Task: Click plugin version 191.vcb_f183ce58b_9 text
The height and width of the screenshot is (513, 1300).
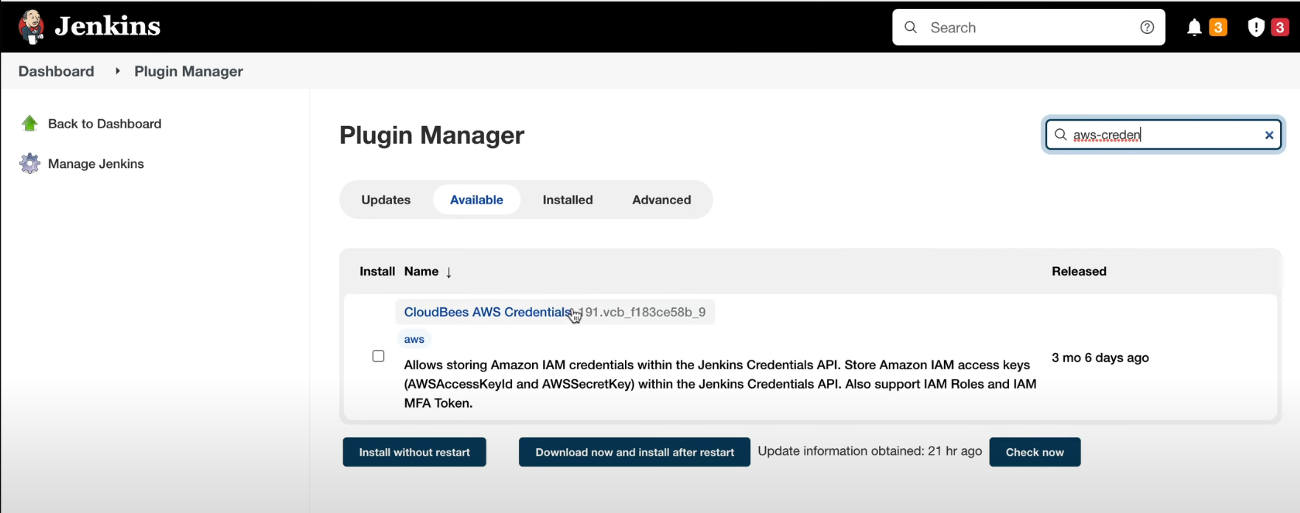Action: (642, 312)
